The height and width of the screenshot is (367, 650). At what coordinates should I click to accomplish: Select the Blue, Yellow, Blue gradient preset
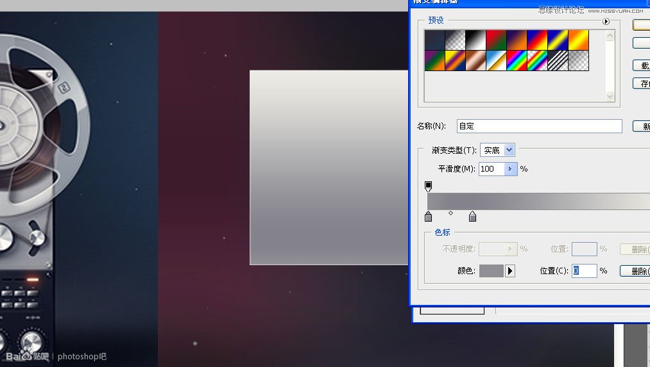click(558, 40)
